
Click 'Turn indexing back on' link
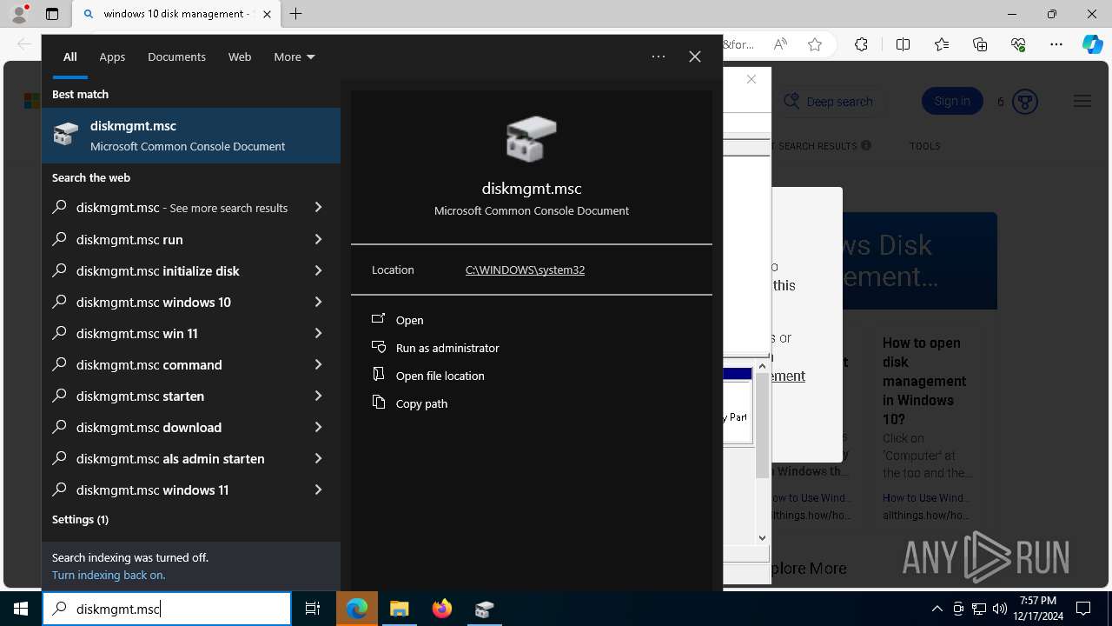[x=109, y=575]
